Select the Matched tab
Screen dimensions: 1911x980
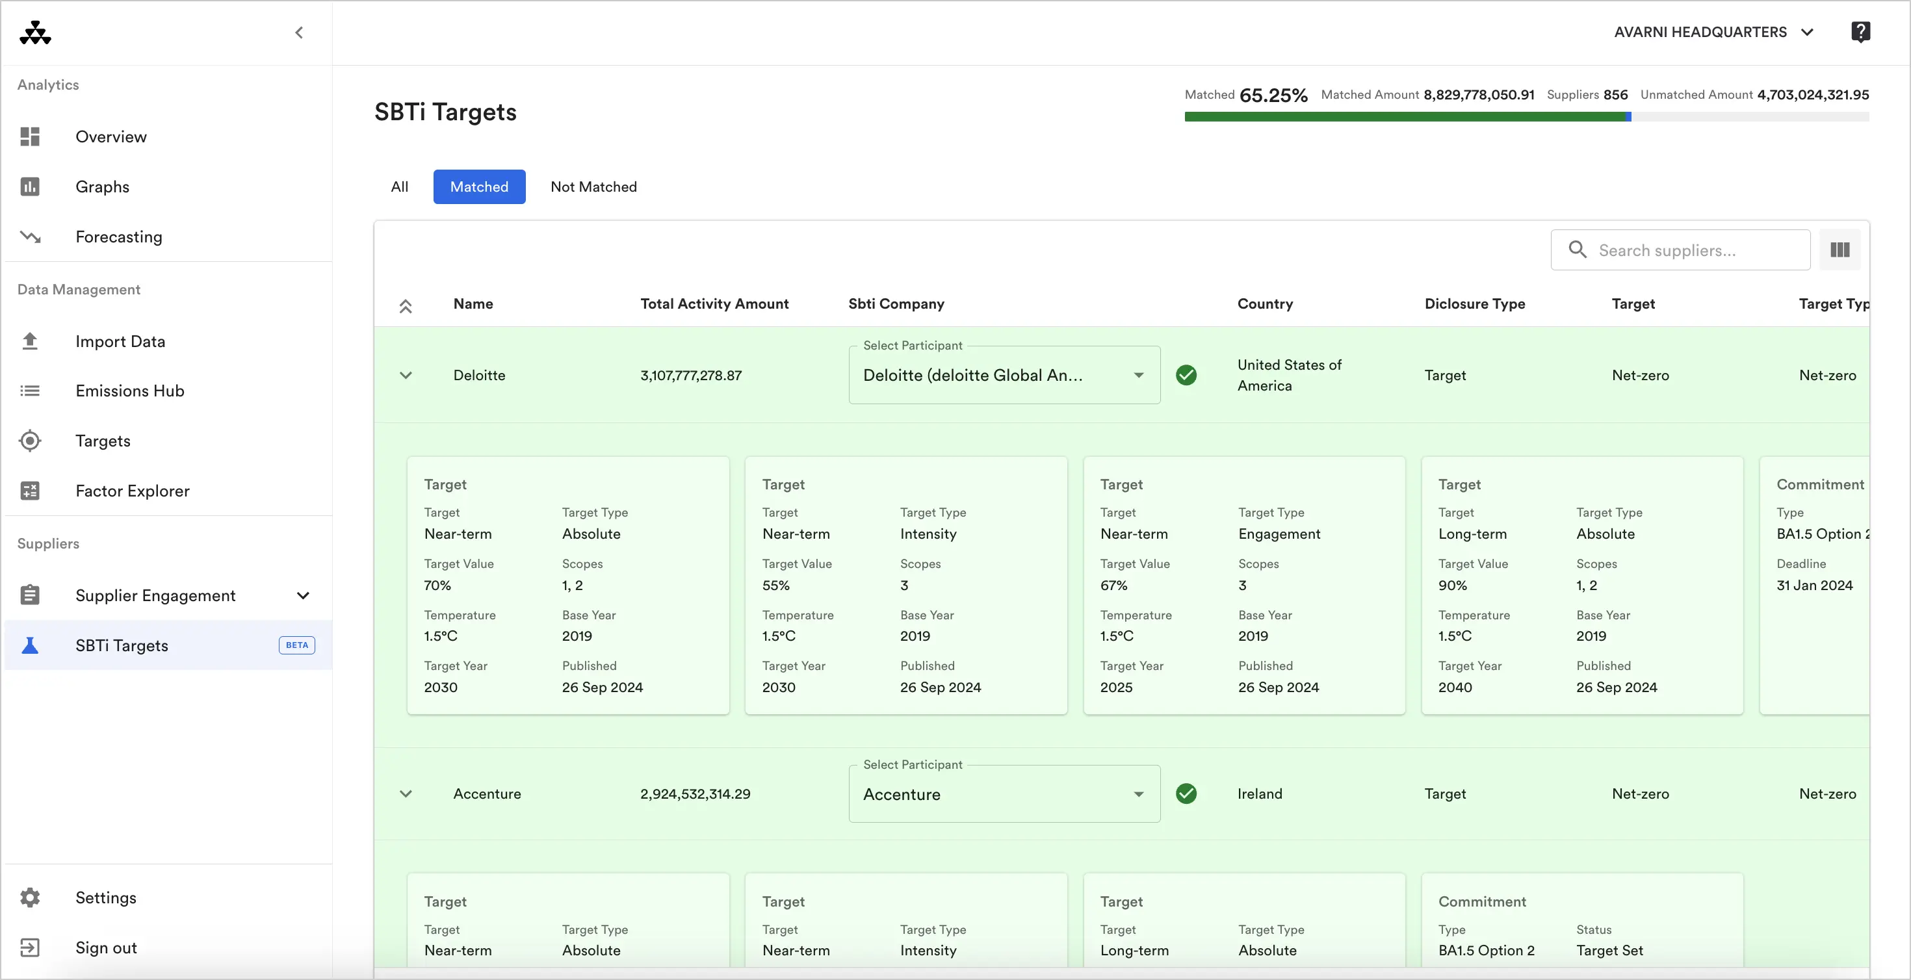click(x=479, y=187)
